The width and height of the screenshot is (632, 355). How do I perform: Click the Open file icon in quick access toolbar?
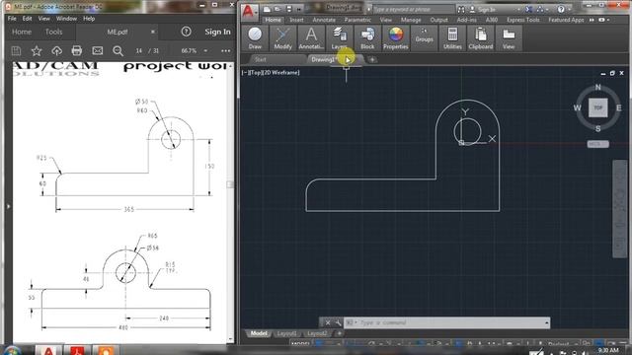click(278, 9)
